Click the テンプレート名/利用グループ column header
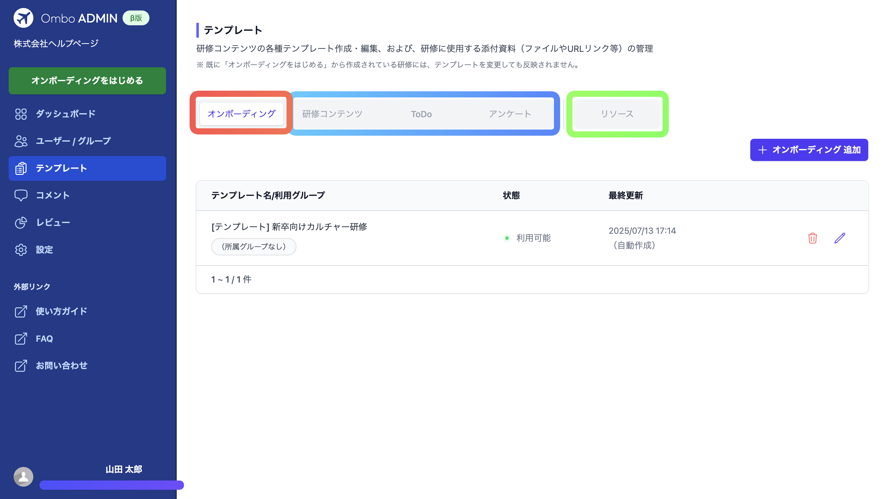Image resolution: width=888 pixels, height=499 pixels. (268, 195)
